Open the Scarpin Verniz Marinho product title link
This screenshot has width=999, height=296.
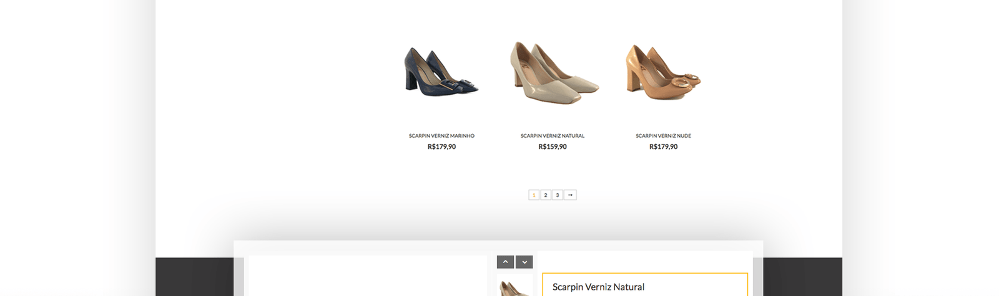(x=441, y=136)
